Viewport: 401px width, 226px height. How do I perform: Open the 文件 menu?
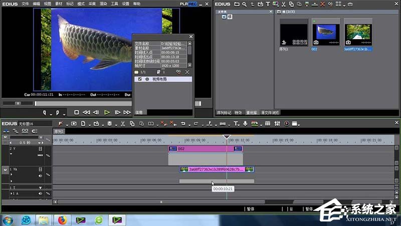point(25,4)
